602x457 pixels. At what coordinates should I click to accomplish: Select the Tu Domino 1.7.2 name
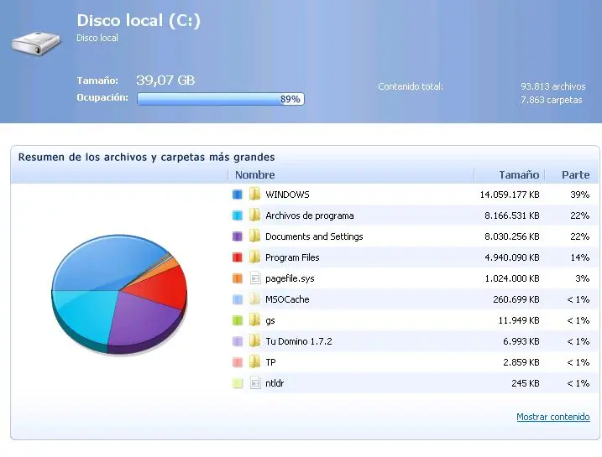click(299, 341)
